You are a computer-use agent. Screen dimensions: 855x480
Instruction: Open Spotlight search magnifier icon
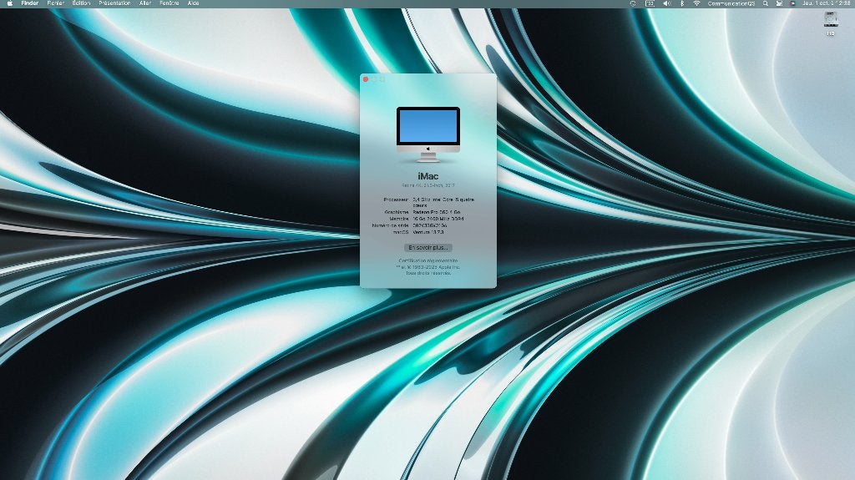pyautogui.click(x=766, y=3)
